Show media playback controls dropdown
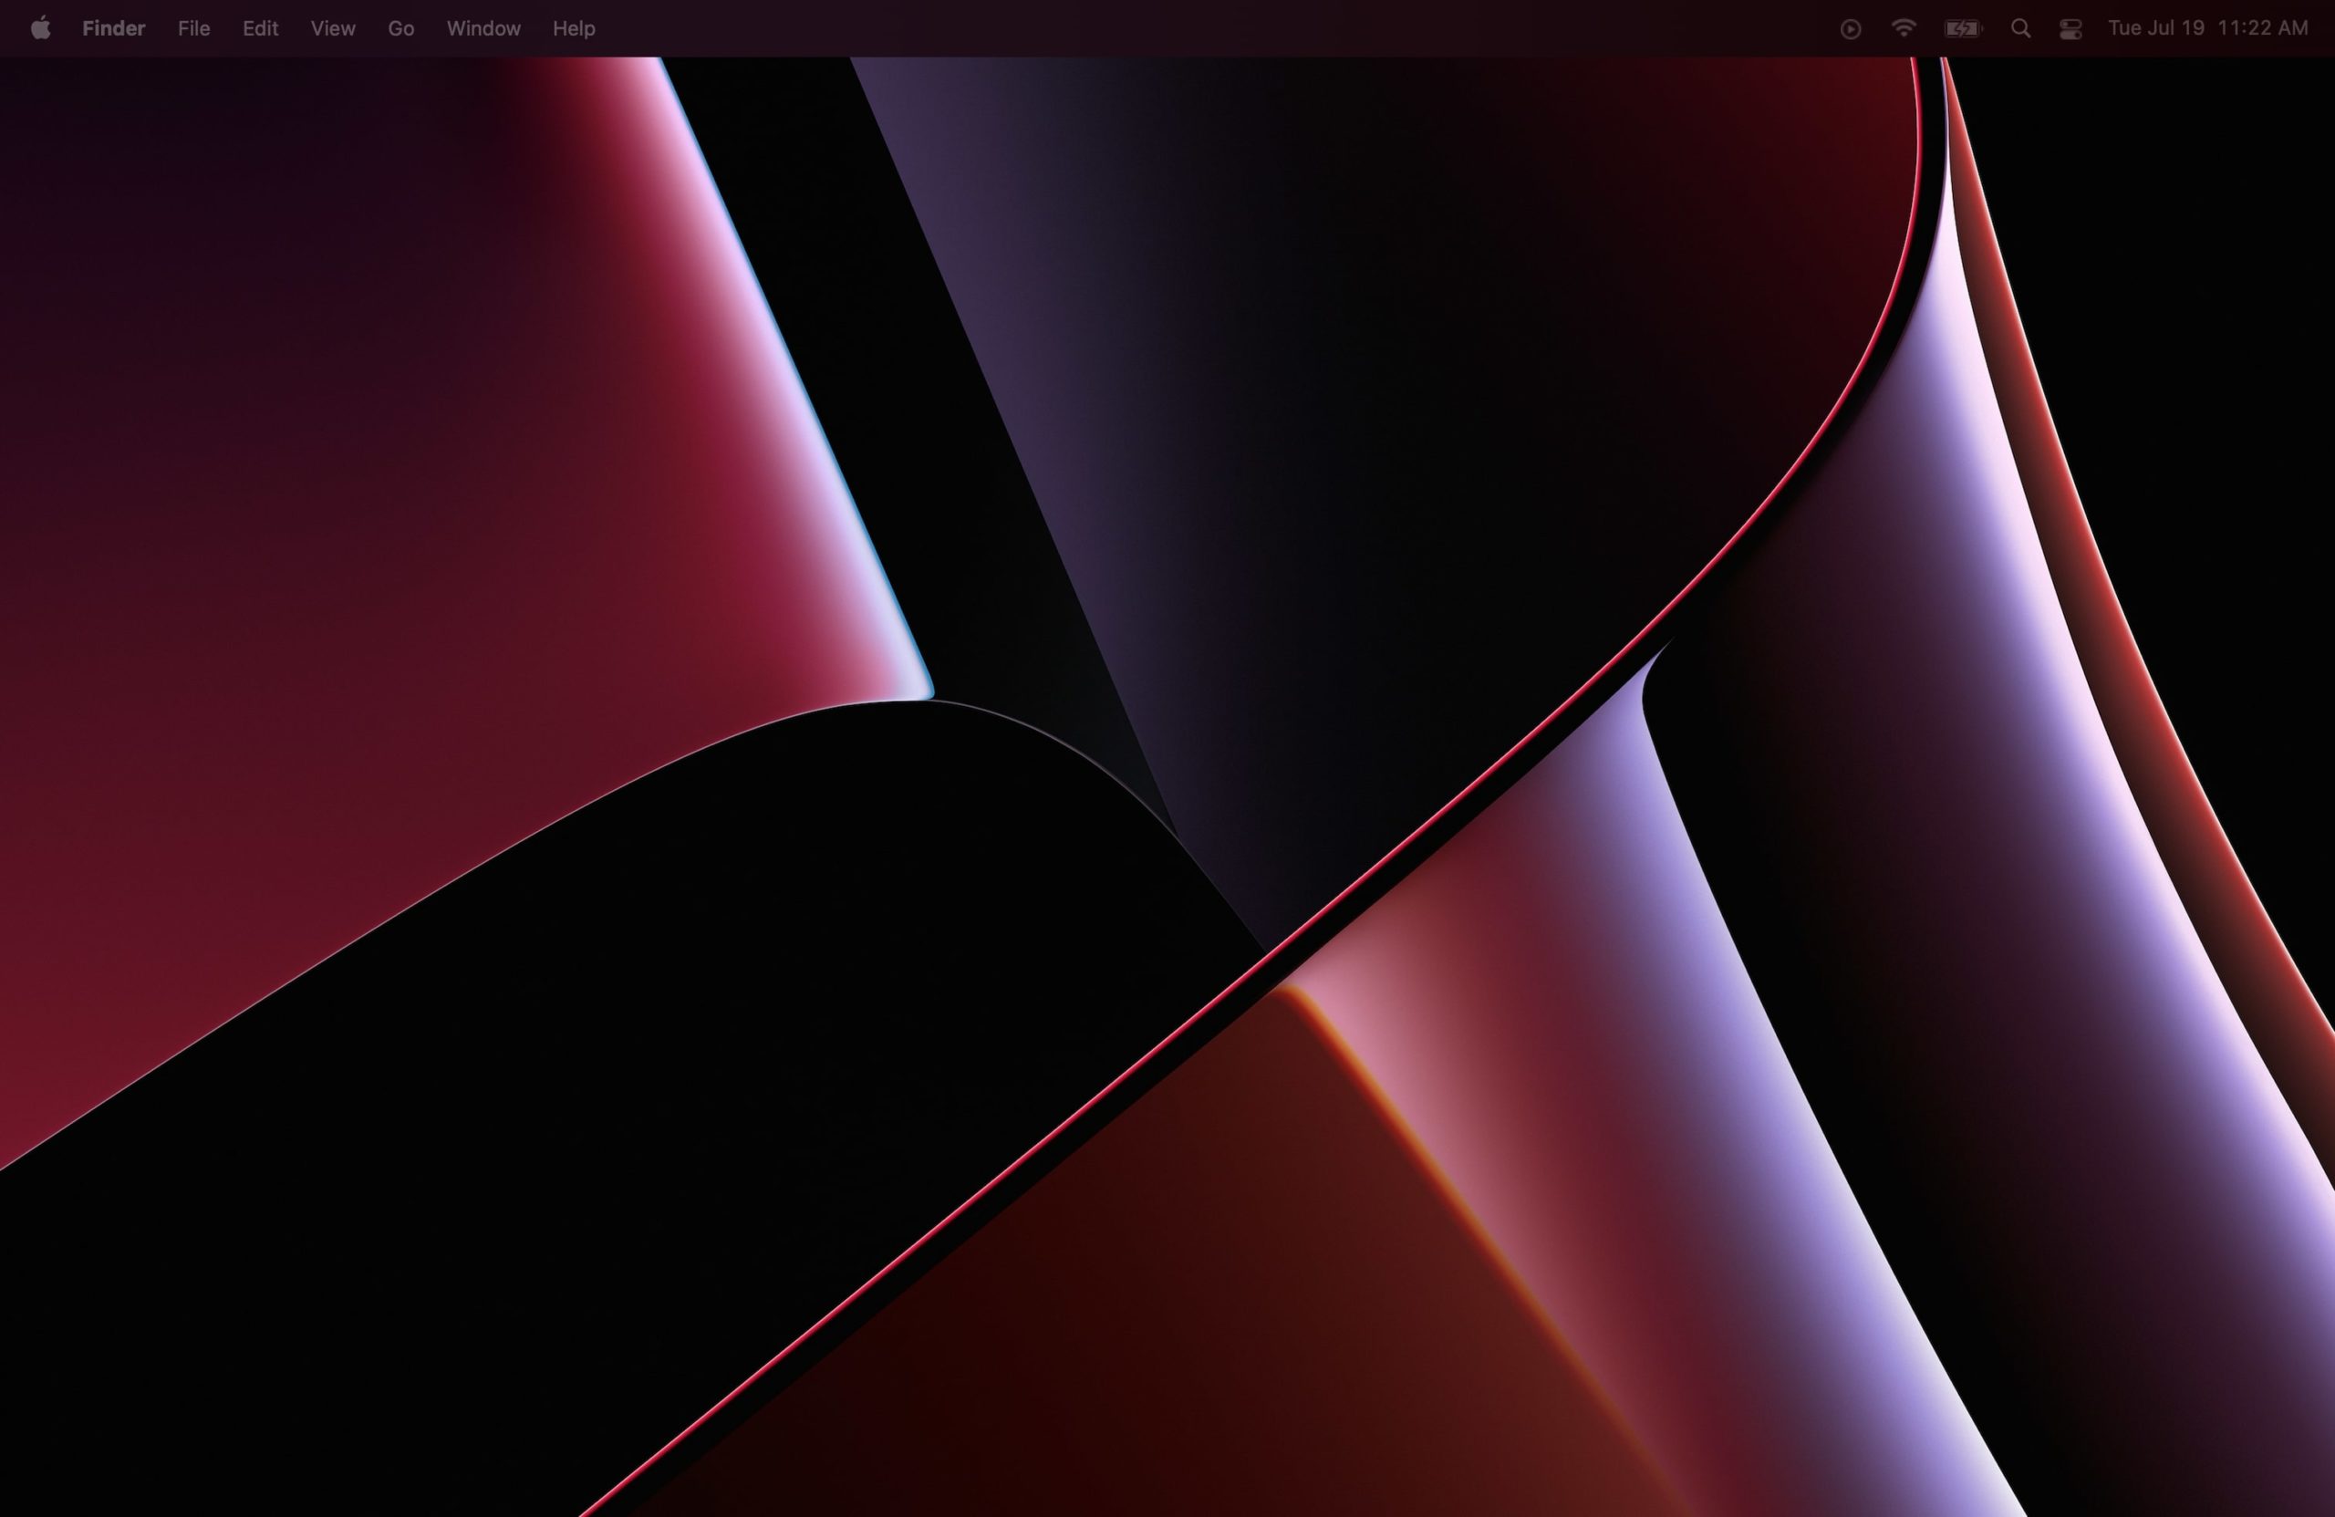 tap(1851, 28)
